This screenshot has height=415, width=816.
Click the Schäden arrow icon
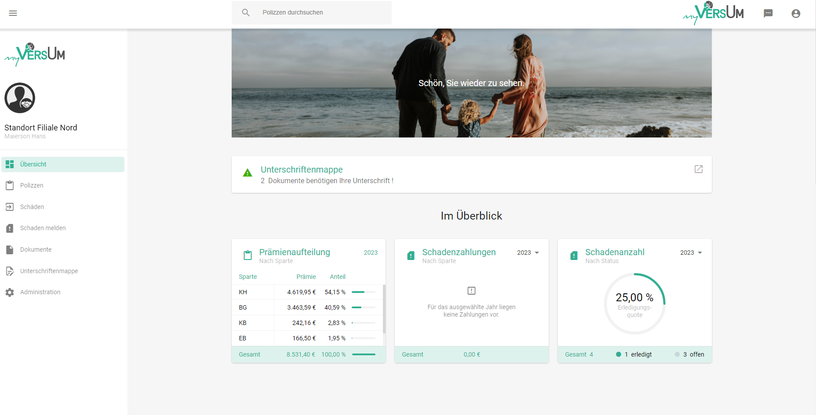click(x=10, y=207)
